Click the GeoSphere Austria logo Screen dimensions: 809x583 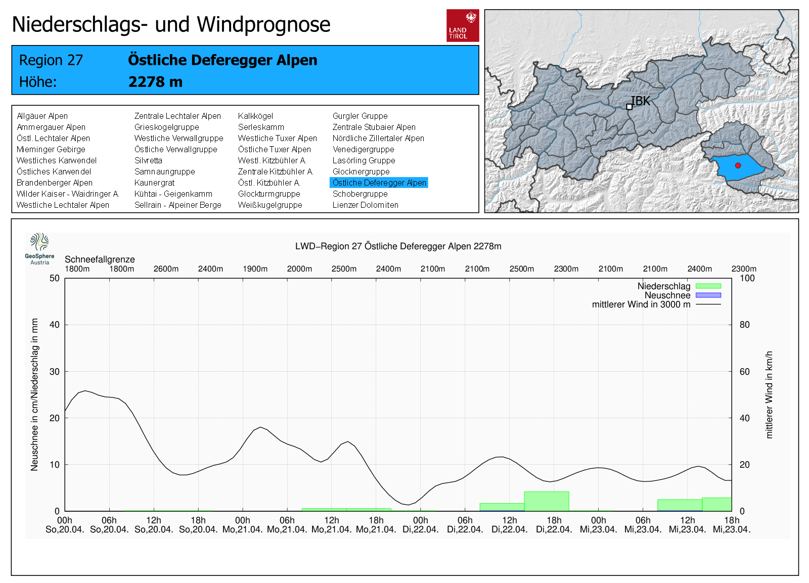tap(39, 248)
